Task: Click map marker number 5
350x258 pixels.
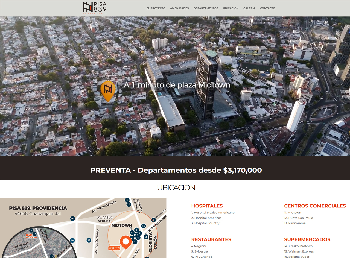Action: point(135,242)
